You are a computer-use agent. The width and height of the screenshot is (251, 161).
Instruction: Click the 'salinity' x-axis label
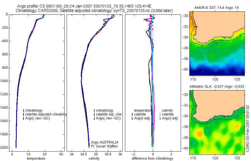94,159
